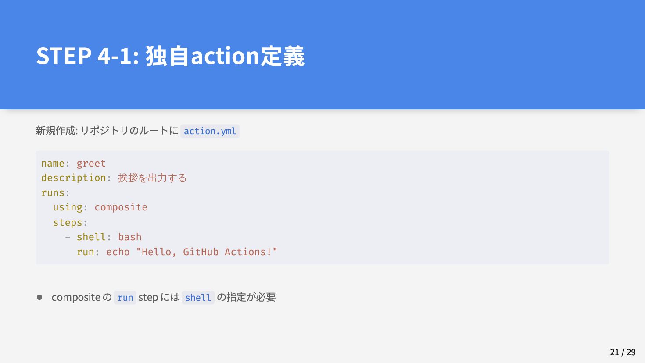Click the bullet point dot before composite
The height and width of the screenshot is (363, 645).
tap(39, 297)
